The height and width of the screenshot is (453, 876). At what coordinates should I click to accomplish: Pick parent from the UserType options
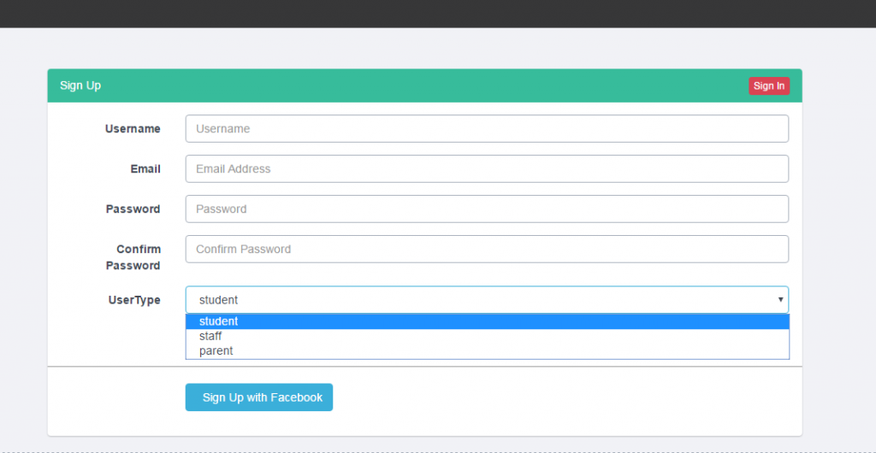216,350
